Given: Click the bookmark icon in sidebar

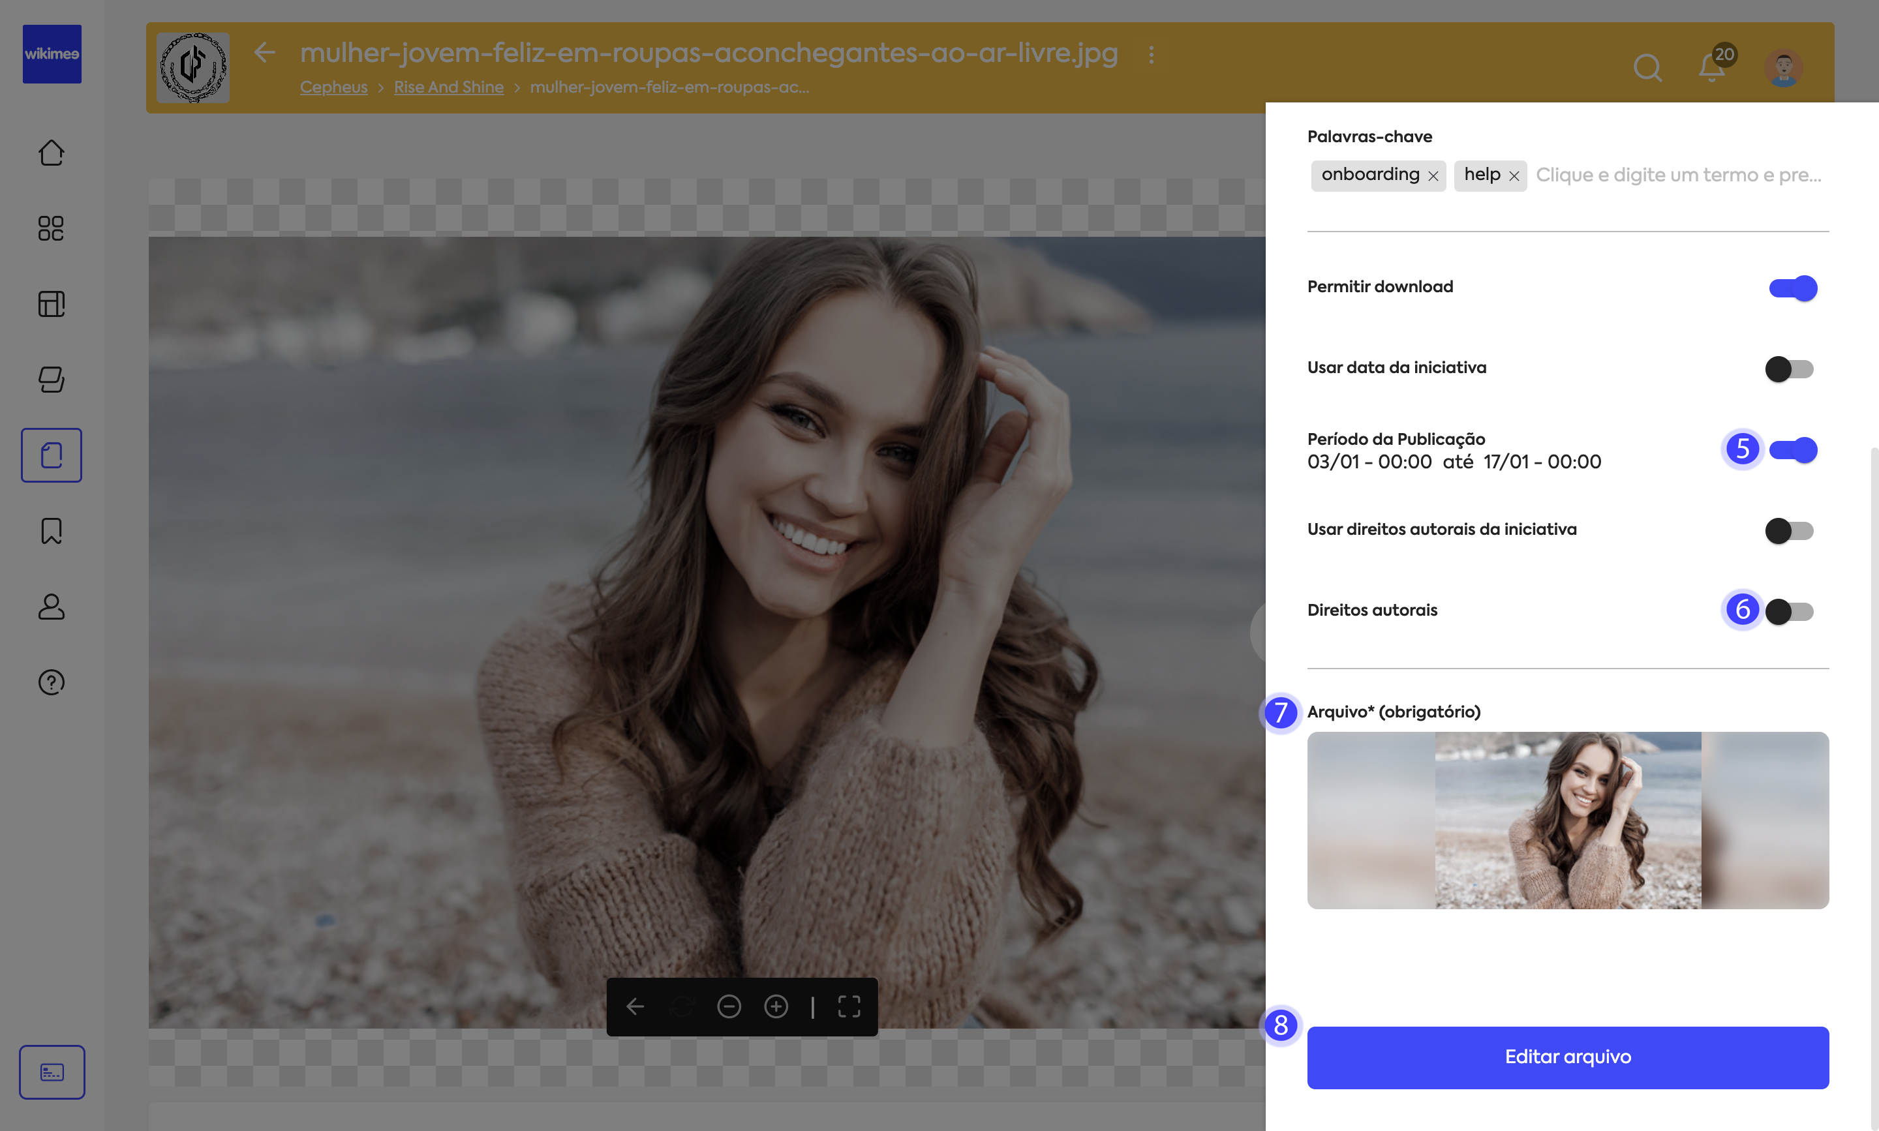Looking at the screenshot, I should point(51,530).
